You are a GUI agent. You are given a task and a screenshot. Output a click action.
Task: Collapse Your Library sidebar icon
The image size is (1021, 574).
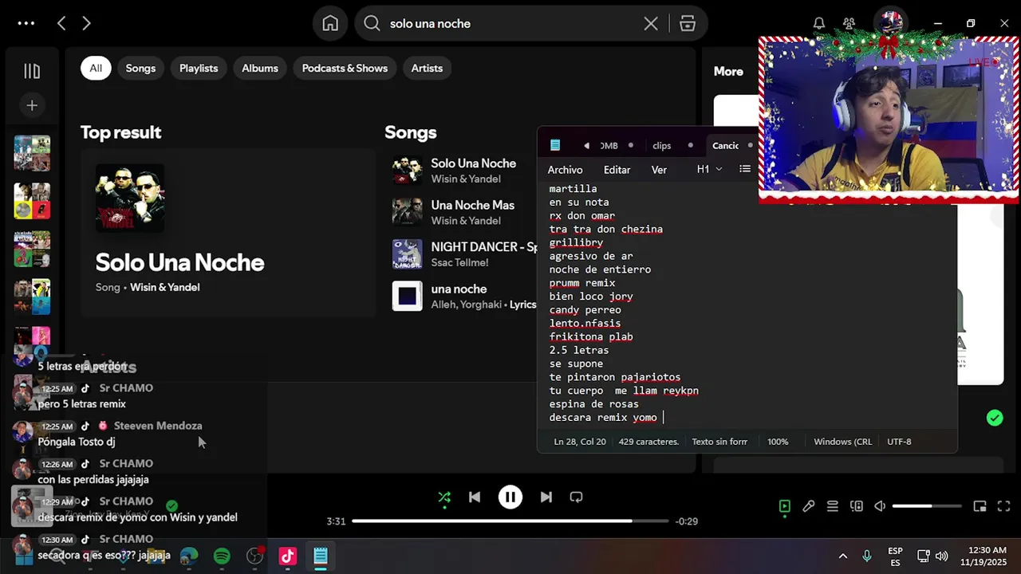[32, 72]
